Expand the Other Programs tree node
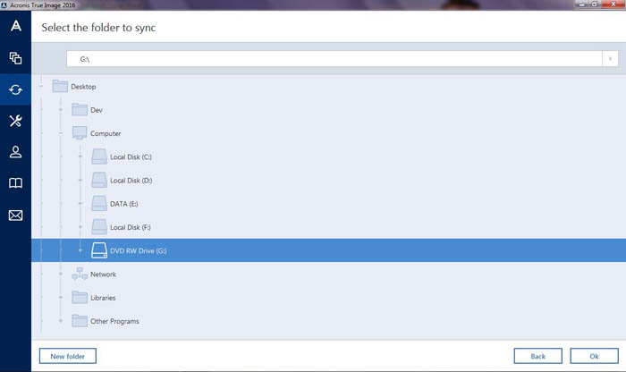Image resolution: width=626 pixels, height=372 pixels. (x=61, y=320)
